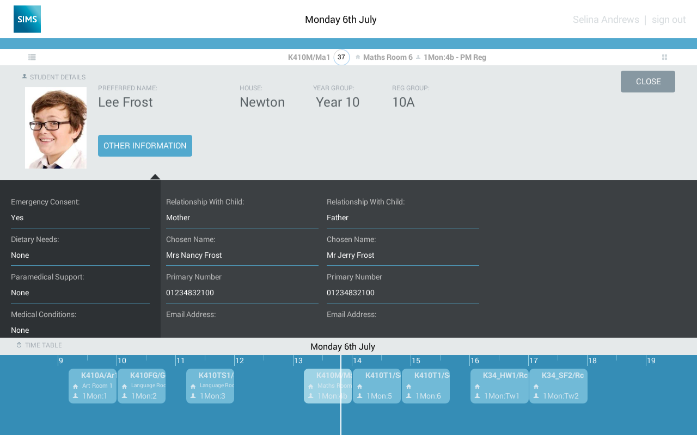
Task: Click room icon in K410A/Ar lesson
Action: (x=76, y=386)
